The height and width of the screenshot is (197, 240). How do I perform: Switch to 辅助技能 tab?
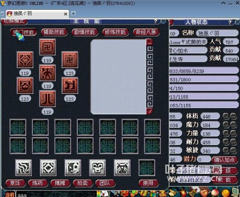point(54,32)
